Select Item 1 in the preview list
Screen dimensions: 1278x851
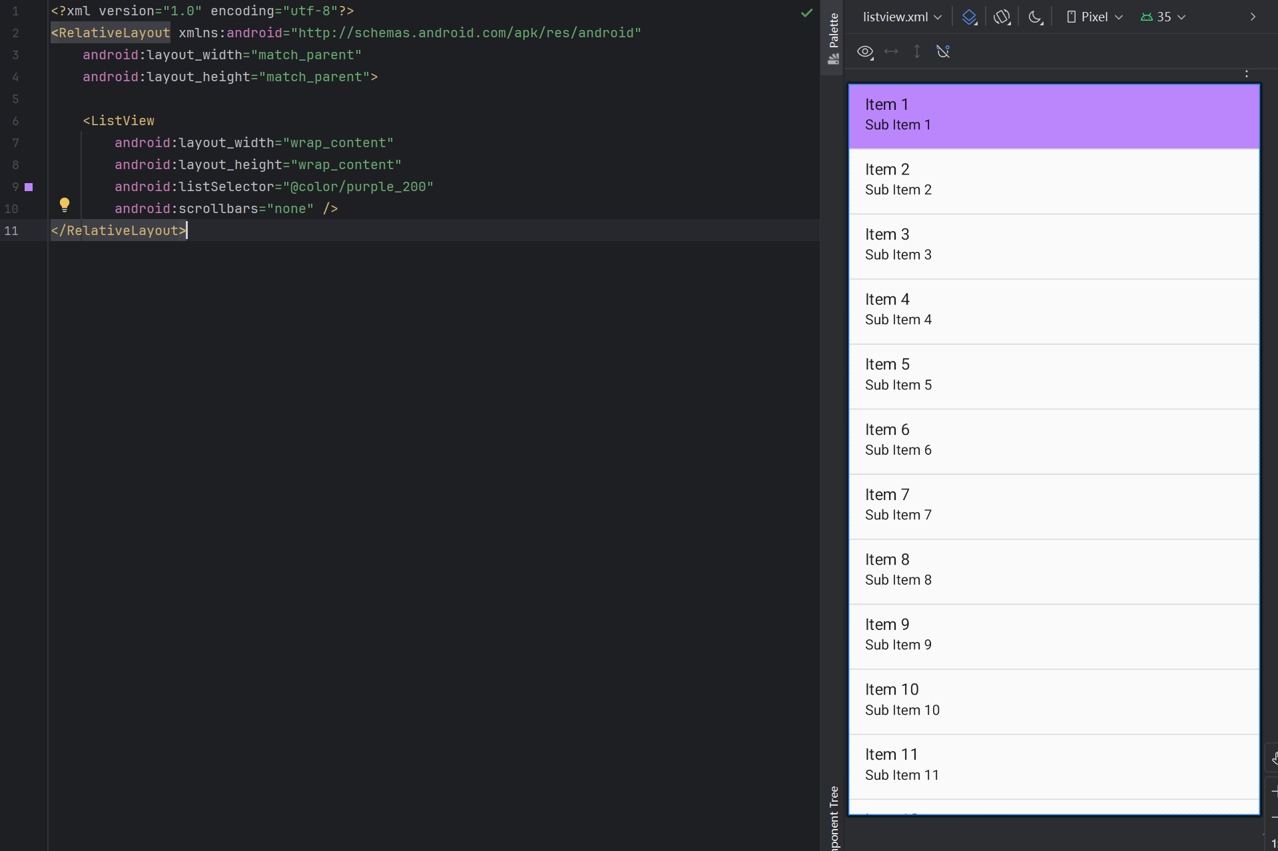pos(1054,116)
